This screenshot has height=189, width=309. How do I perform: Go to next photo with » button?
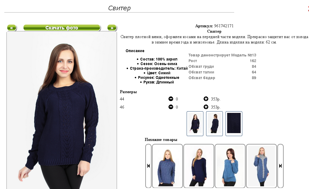pyautogui.click(x=112, y=28)
